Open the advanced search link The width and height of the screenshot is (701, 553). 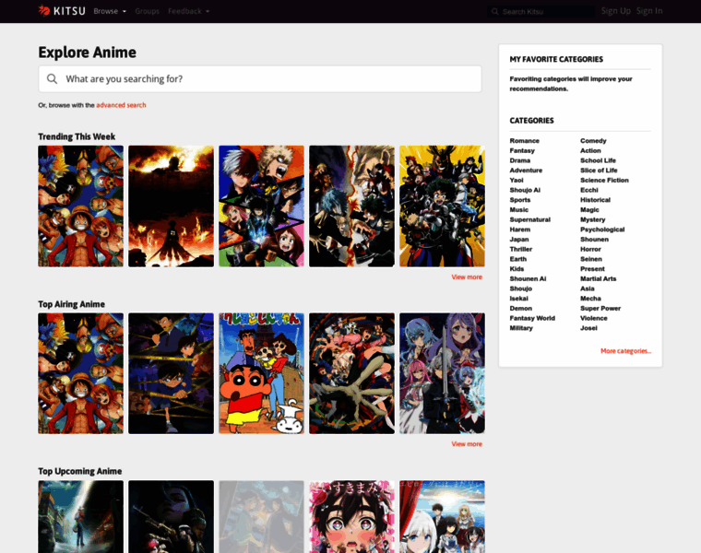(x=121, y=105)
